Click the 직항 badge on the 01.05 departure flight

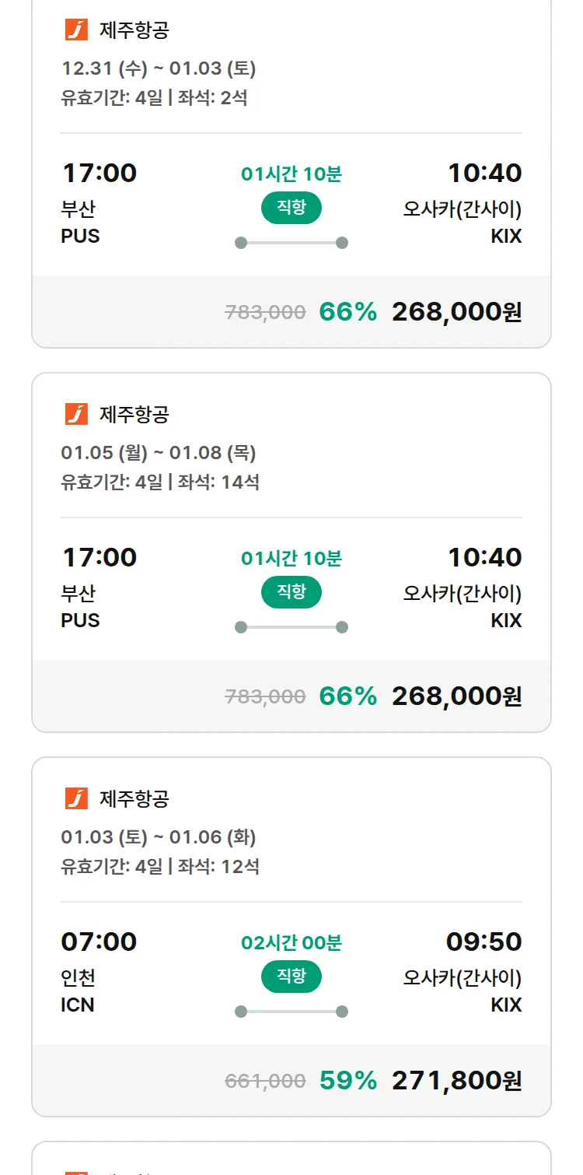(291, 592)
